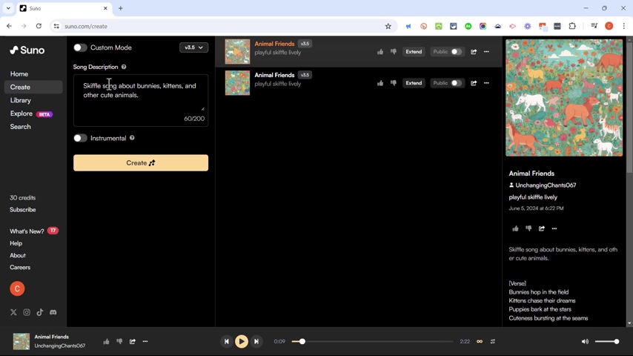This screenshot has height=356, width=633.
Task: Open the Help link
Action: coord(16,243)
